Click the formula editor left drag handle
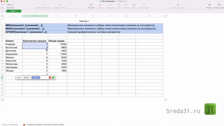 point(17,78)
